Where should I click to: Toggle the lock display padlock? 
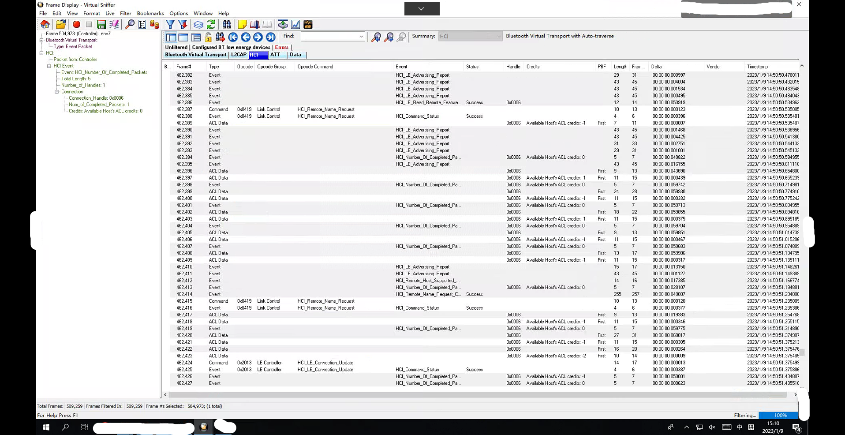click(x=207, y=37)
